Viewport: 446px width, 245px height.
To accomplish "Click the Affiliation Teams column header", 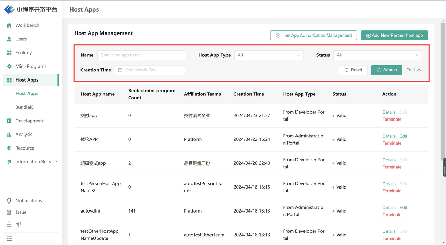I will tap(202, 94).
